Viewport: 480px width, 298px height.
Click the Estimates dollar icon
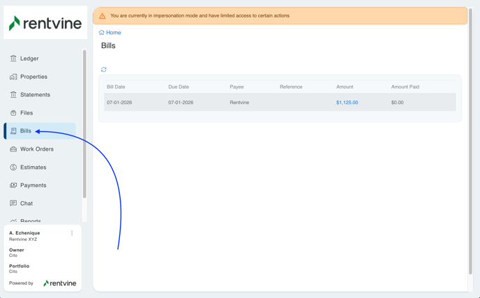13,167
